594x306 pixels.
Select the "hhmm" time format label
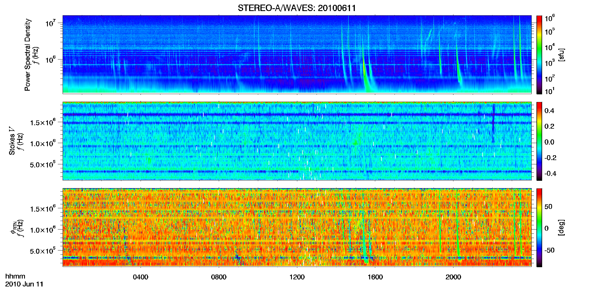tap(15, 277)
